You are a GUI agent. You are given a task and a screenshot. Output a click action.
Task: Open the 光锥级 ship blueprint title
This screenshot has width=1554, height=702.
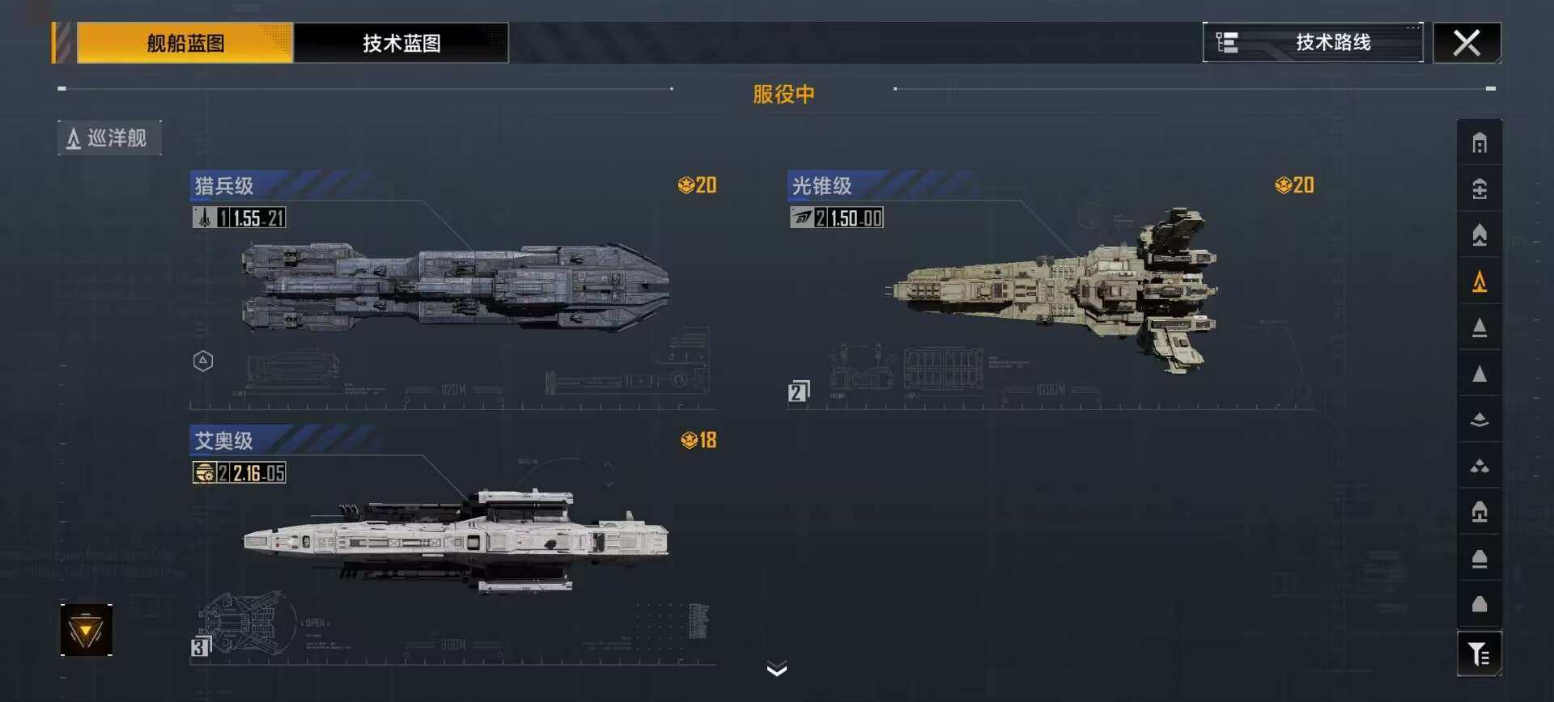pos(822,186)
